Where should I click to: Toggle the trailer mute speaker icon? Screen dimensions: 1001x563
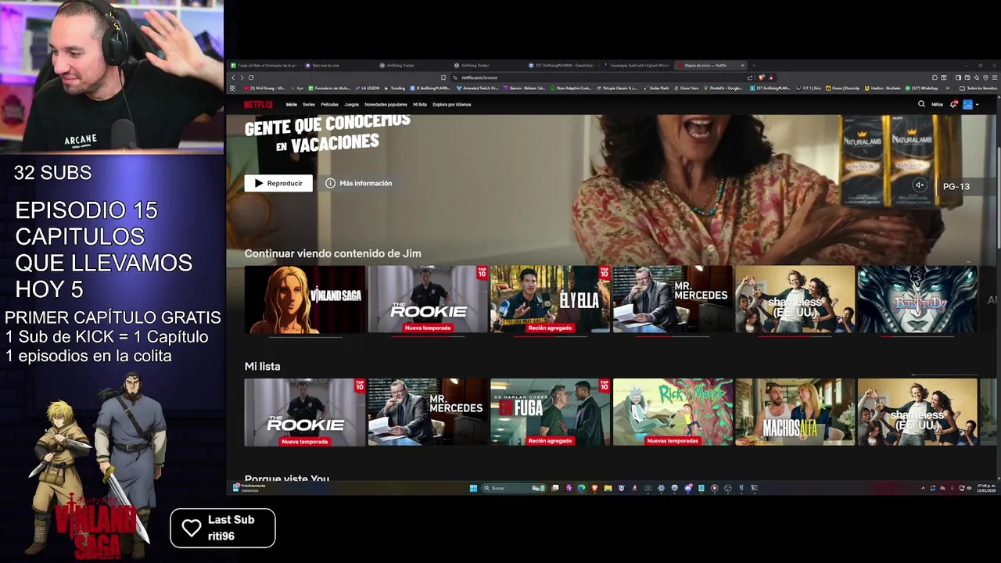point(920,185)
